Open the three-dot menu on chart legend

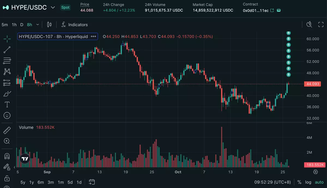pyautogui.click(x=93, y=36)
